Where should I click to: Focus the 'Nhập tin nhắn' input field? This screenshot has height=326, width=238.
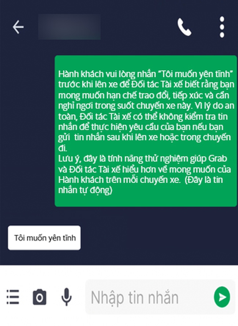coord(150,297)
